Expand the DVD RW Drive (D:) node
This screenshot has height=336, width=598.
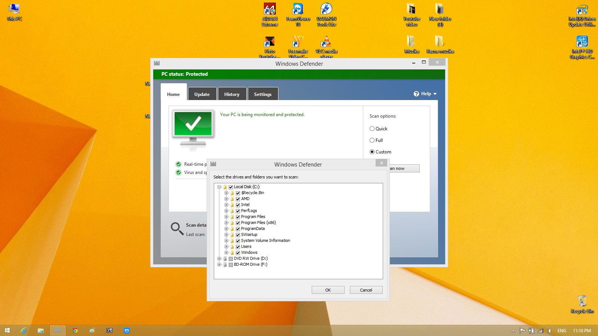tap(219, 259)
